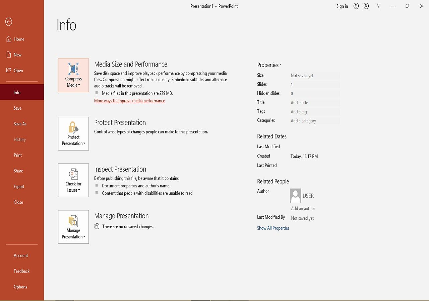This screenshot has width=429, height=301.
Task: Open the Protect Presentation dropdown button
Action: [x=73, y=133]
